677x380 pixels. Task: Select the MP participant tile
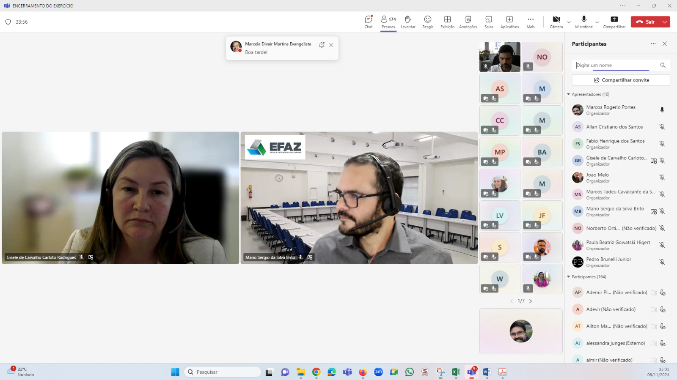click(500, 152)
